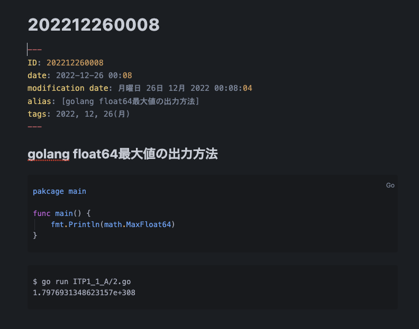This screenshot has width=419, height=329.
Task: Click the alias value in brackets
Action: click(130, 101)
